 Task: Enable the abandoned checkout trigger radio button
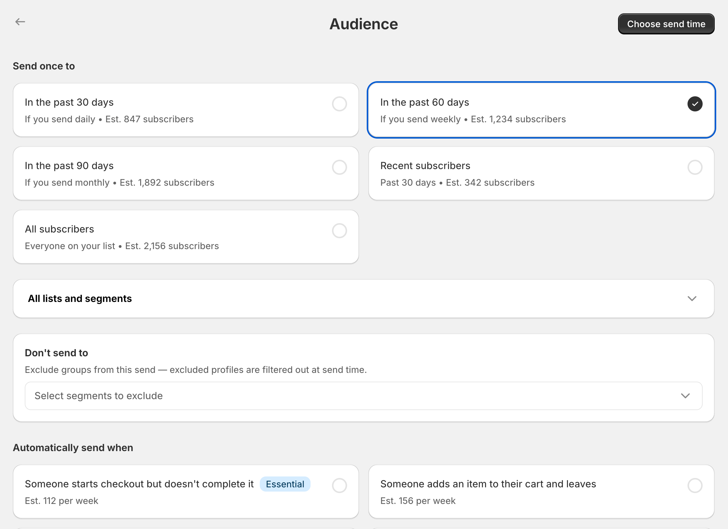pyautogui.click(x=339, y=486)
